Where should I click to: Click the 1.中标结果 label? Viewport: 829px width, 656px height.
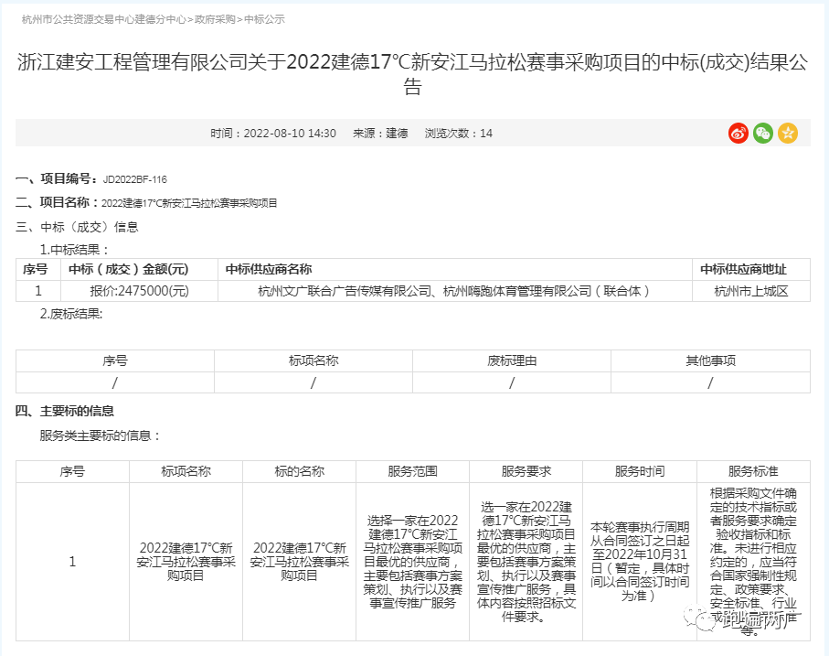coord(74,250)
